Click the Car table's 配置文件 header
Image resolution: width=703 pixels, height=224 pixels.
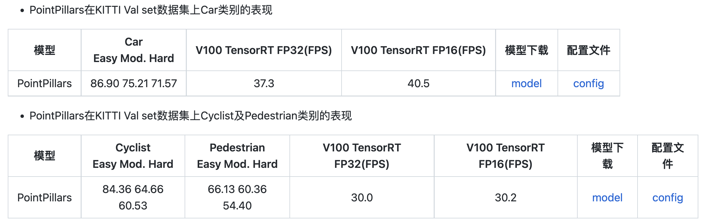click(x=588, y=50)
